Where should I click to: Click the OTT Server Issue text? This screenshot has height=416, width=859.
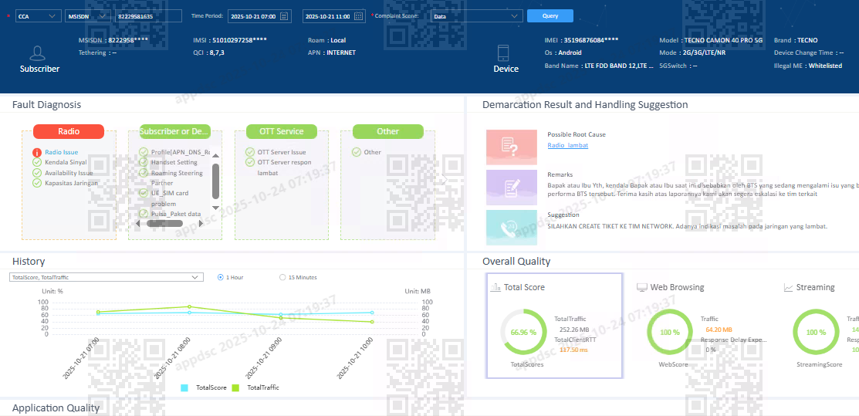(x=282, y=152)
